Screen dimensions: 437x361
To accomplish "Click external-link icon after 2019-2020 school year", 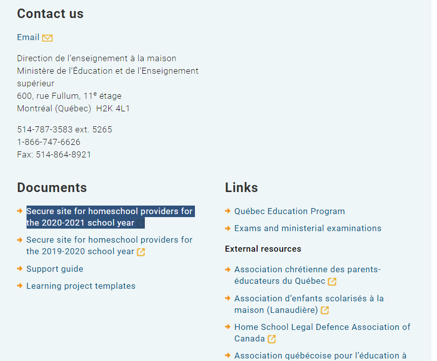I will [x=141, y=252].
